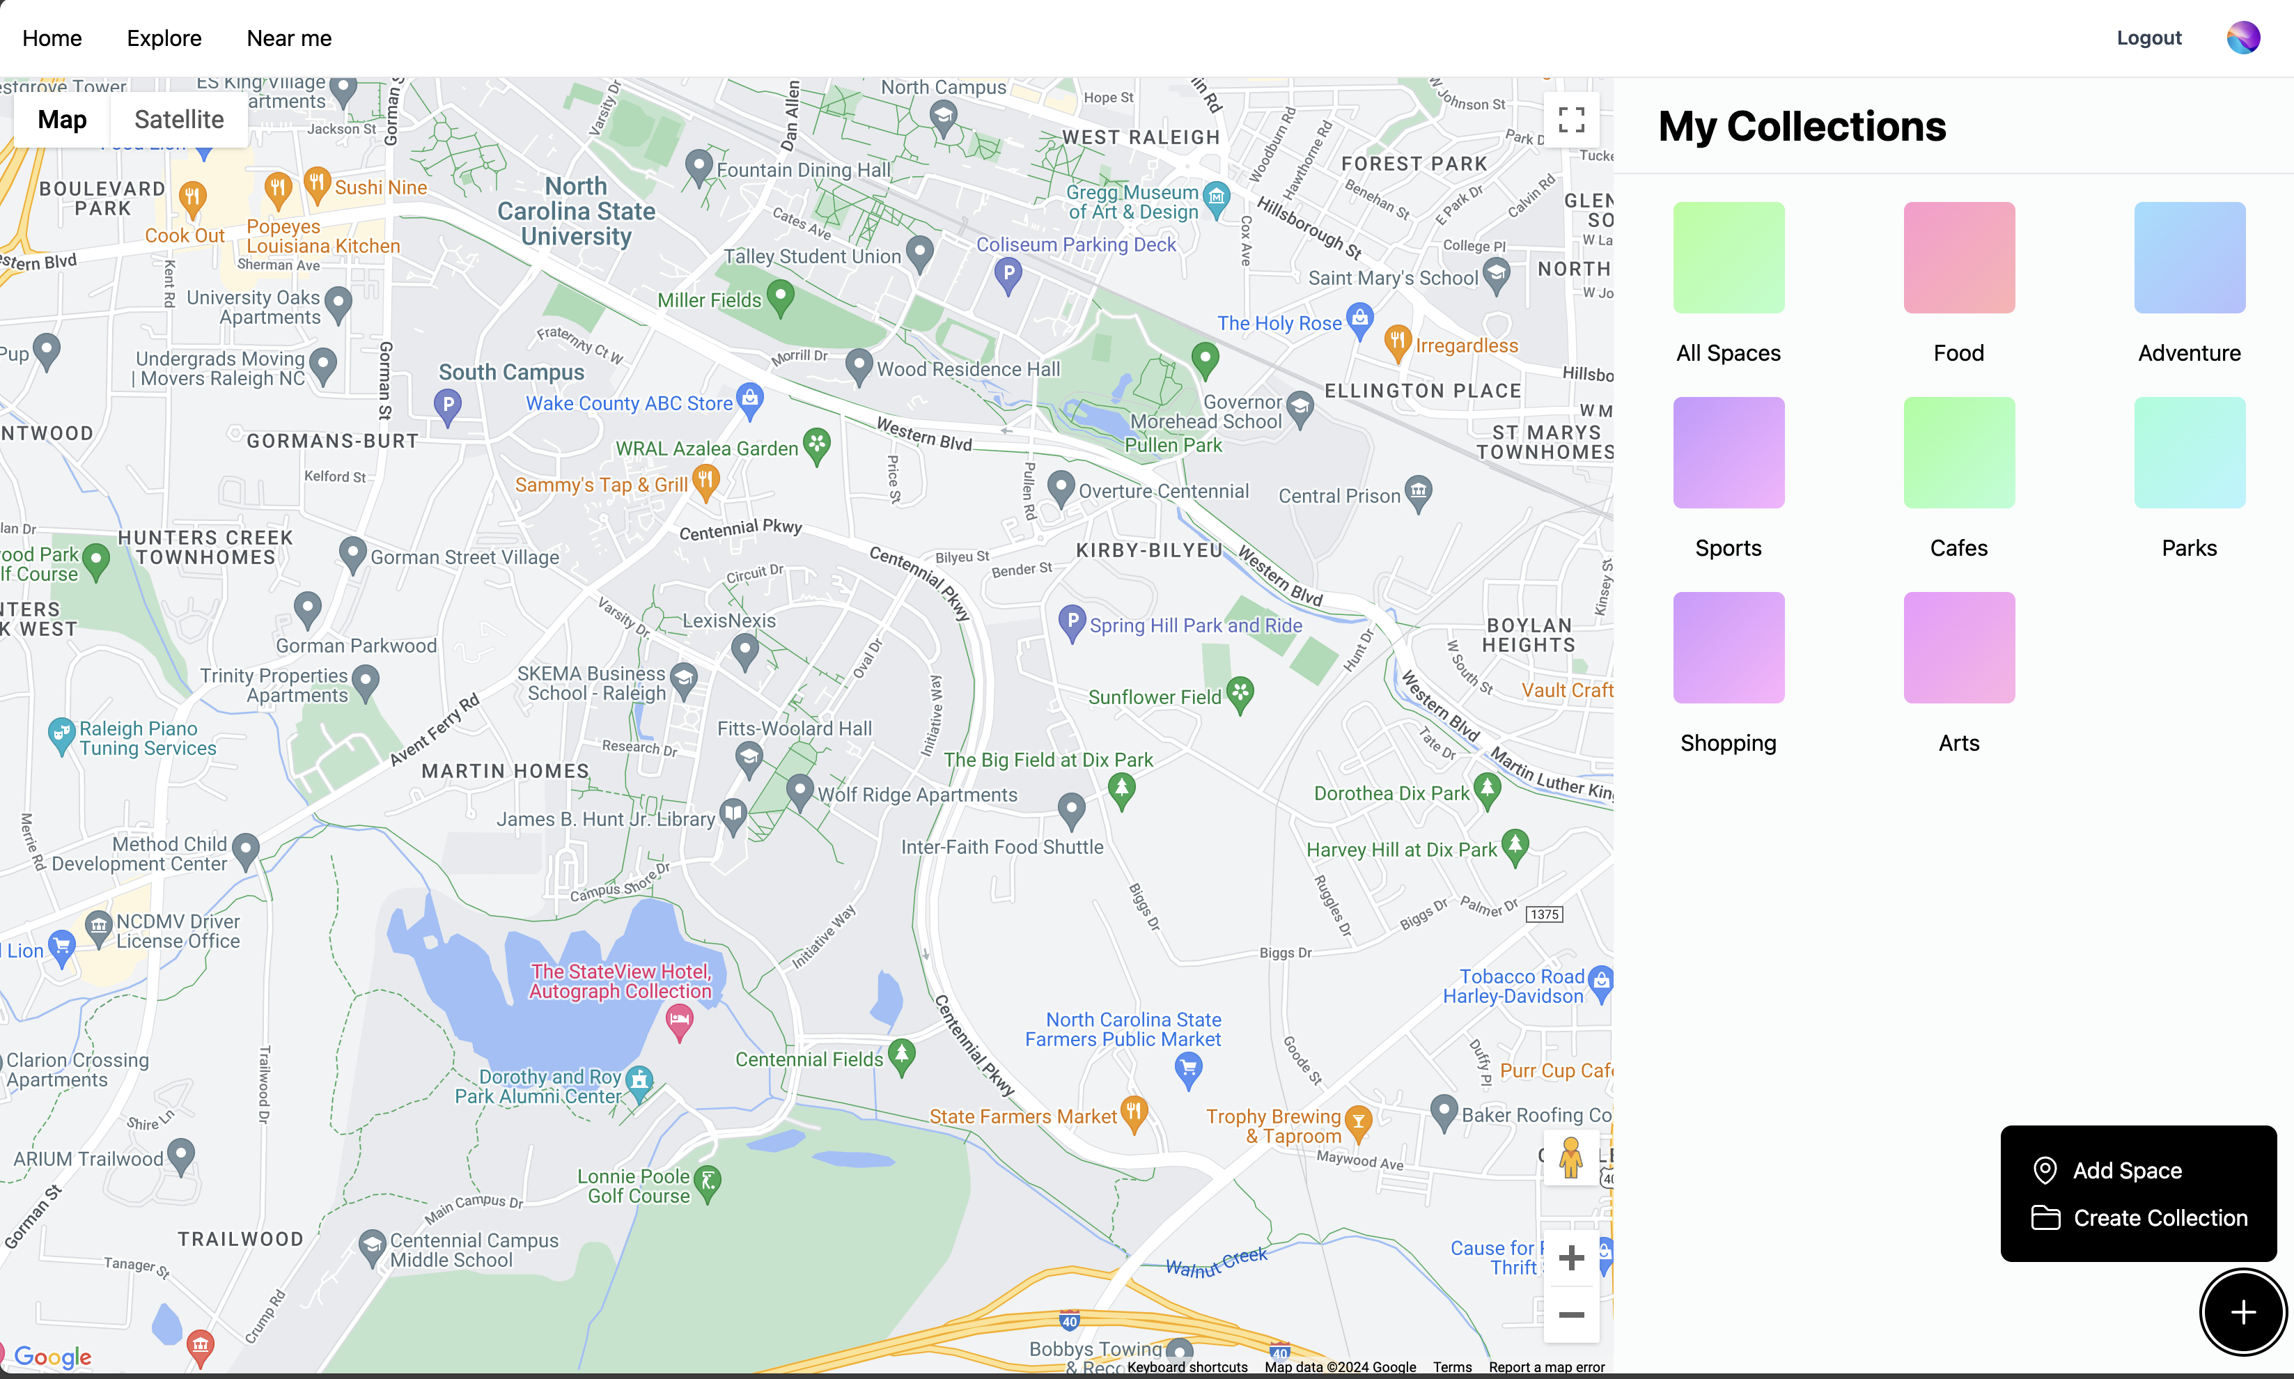Open the Near me page
Image resolution: width=2294 pixels, height=1379 pixels.
point(289,38)
